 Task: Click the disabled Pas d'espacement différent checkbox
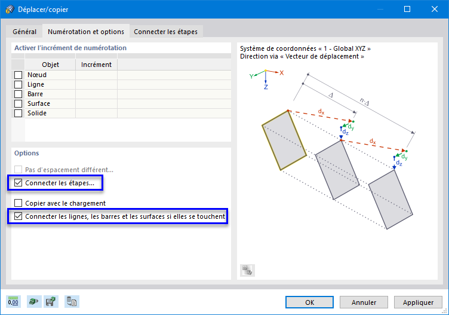(18, 170)
